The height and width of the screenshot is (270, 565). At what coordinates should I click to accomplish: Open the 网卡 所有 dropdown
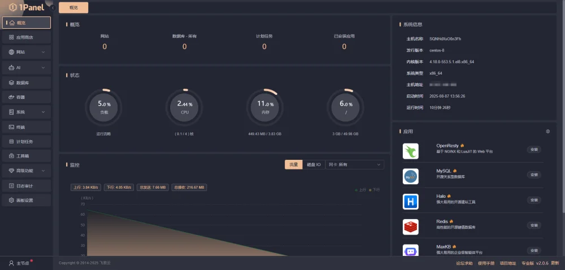click(x=355, y=164)
